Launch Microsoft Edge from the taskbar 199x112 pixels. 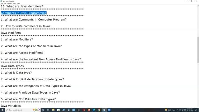(94, 110)
